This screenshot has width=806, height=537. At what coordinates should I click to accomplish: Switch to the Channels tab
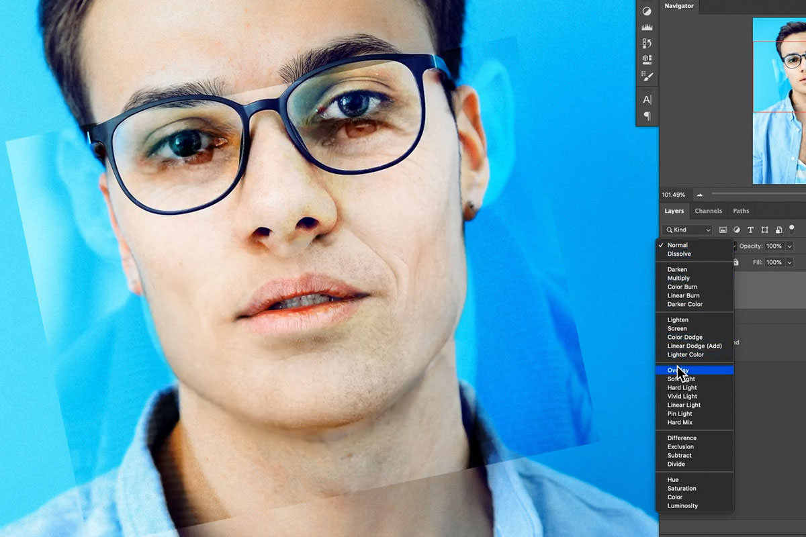pos(708,211)
